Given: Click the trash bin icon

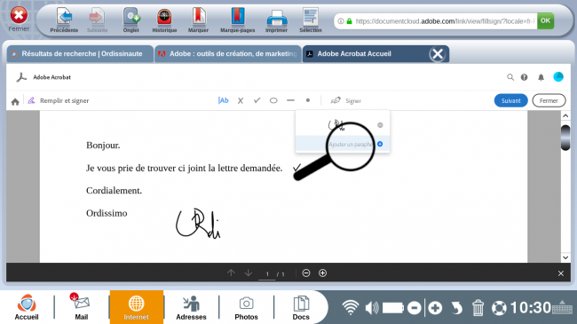Looking at the screenshot, I should [x=478, y=308].
